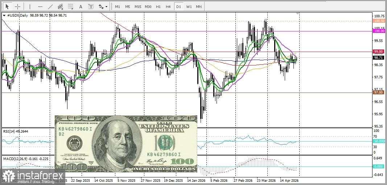The height and width of the screenshot is (185, 387).
Task: Switch to M5 timeframe
Action: tap(127, 7)
